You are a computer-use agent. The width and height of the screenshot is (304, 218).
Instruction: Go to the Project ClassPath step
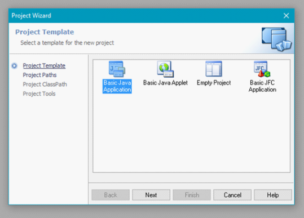coord(45,84)
